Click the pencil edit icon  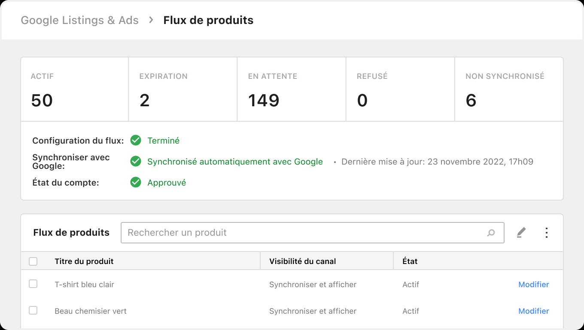point(521,233)
